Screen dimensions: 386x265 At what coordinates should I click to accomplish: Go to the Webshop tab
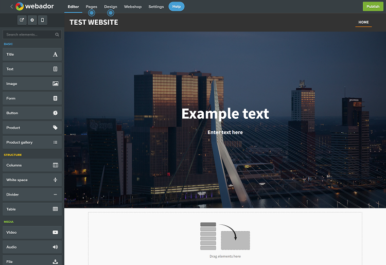coord(133,7)
